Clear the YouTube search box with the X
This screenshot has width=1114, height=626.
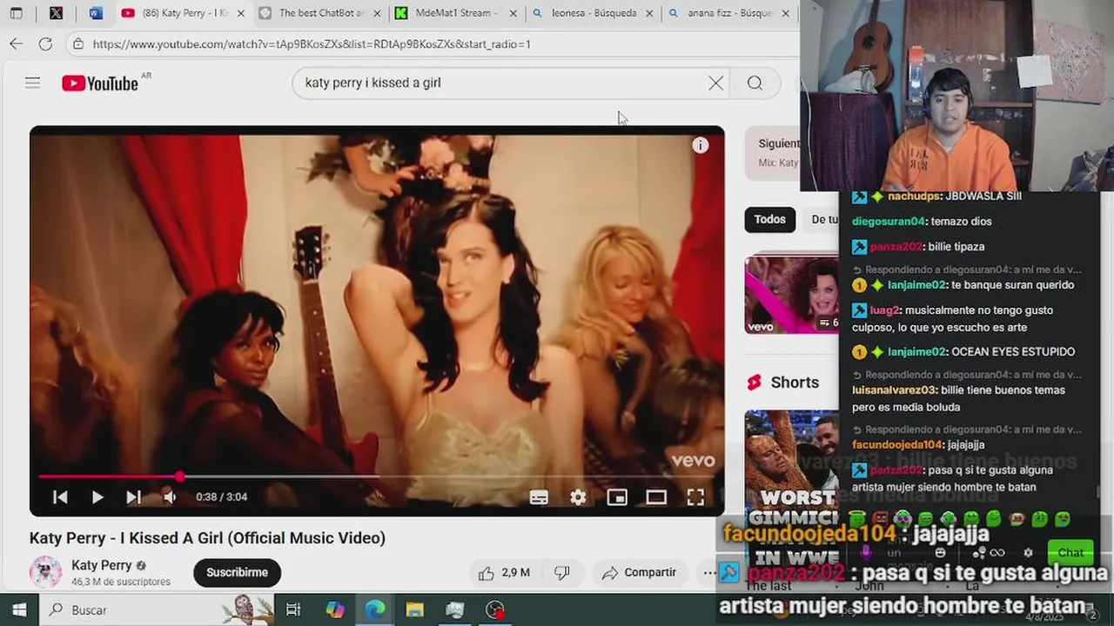(x=715, y=83)
